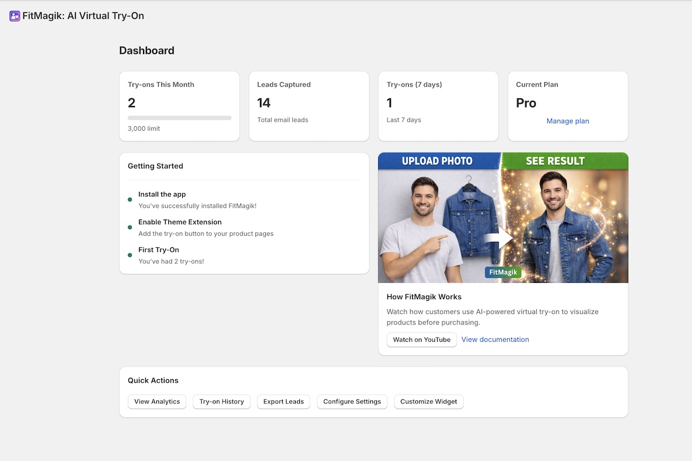Viewport: 692px width, 461px height.
Task: Open Configure Settings
Action: (352, 402)
